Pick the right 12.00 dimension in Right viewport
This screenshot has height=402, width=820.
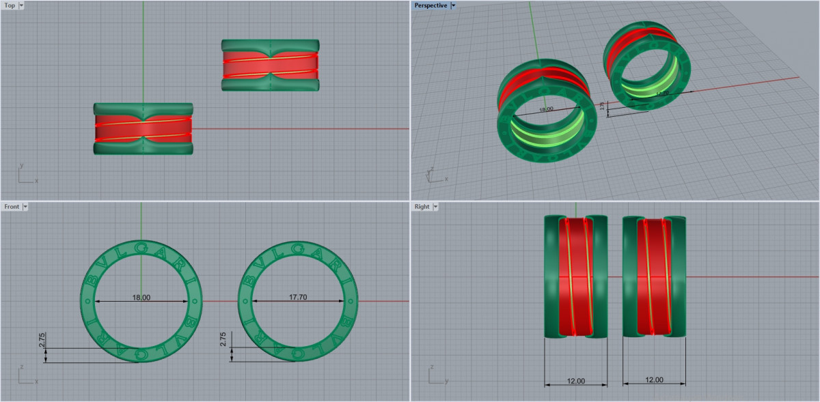[x=655, y=379]
